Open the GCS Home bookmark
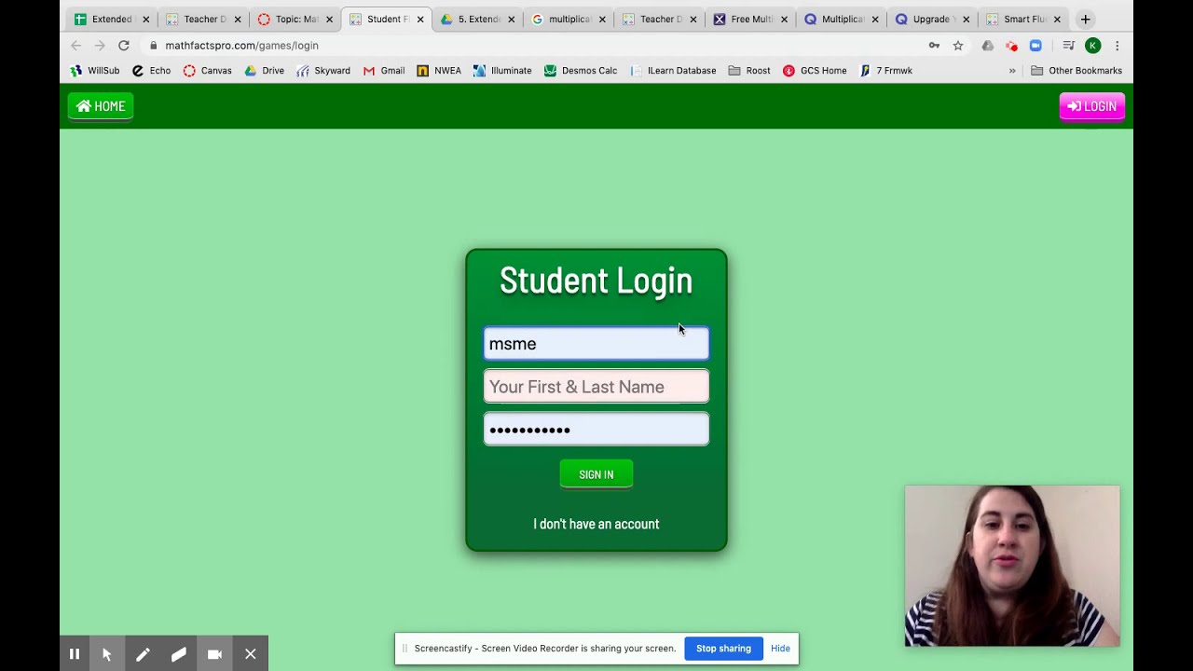 pyautogui.click(x=815, y=71)
